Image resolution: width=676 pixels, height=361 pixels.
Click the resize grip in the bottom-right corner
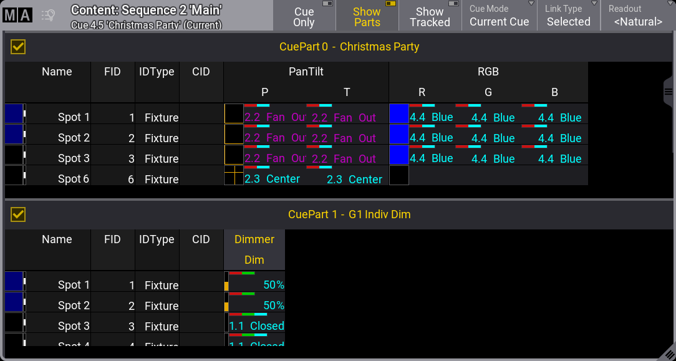(667, 352)
